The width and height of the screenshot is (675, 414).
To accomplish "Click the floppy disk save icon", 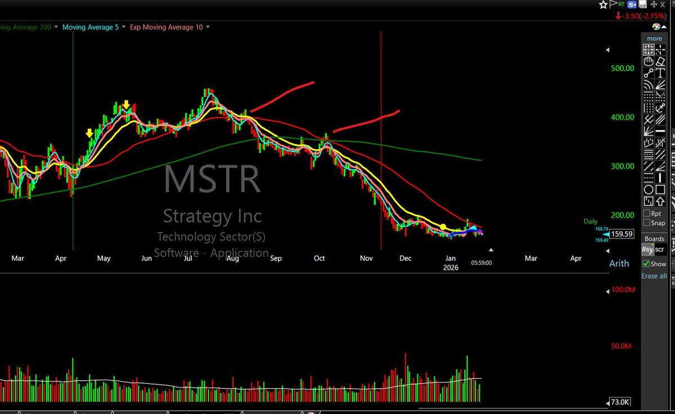I will (643, 4).
